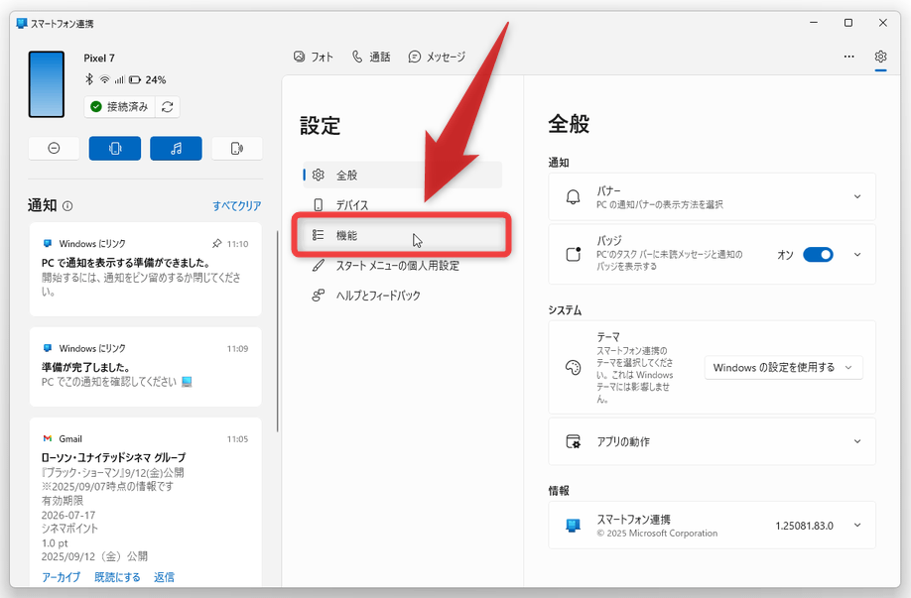Screen dimensions: 911x598
Task: Click the info icon beside 通知
Action: tap(67, 206)
